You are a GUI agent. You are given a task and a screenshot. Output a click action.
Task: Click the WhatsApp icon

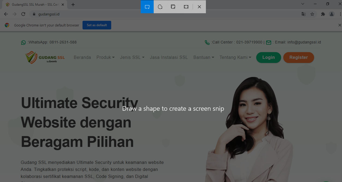(x=24, y=42)
